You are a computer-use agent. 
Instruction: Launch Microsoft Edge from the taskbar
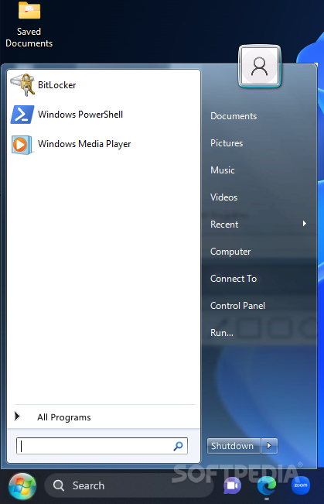point(267,485)
